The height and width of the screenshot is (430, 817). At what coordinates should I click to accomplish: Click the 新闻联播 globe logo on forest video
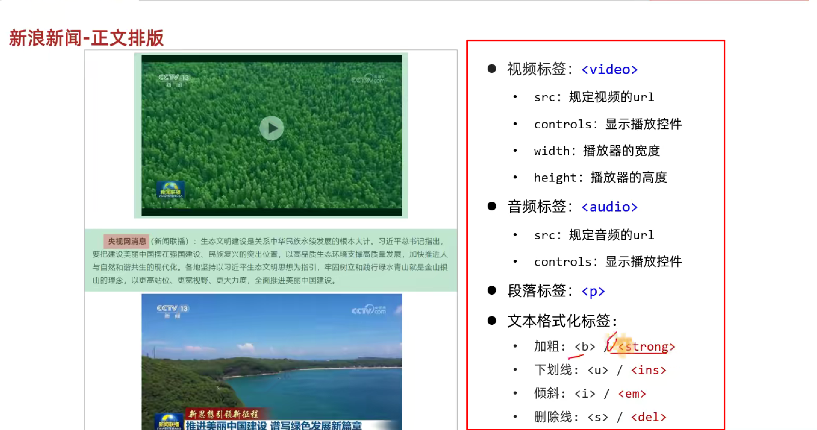pos(170,189)
